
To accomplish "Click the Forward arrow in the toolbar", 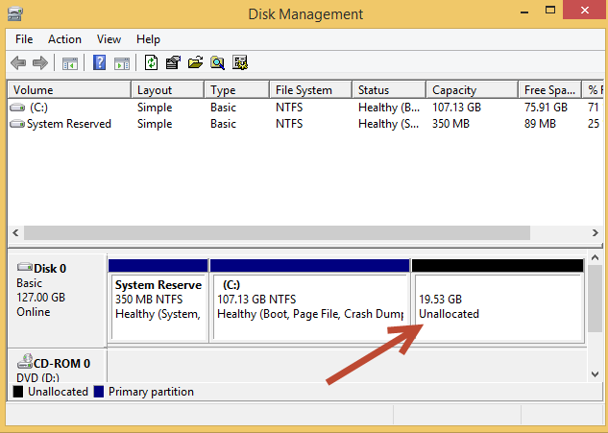I will pos(40,63).
